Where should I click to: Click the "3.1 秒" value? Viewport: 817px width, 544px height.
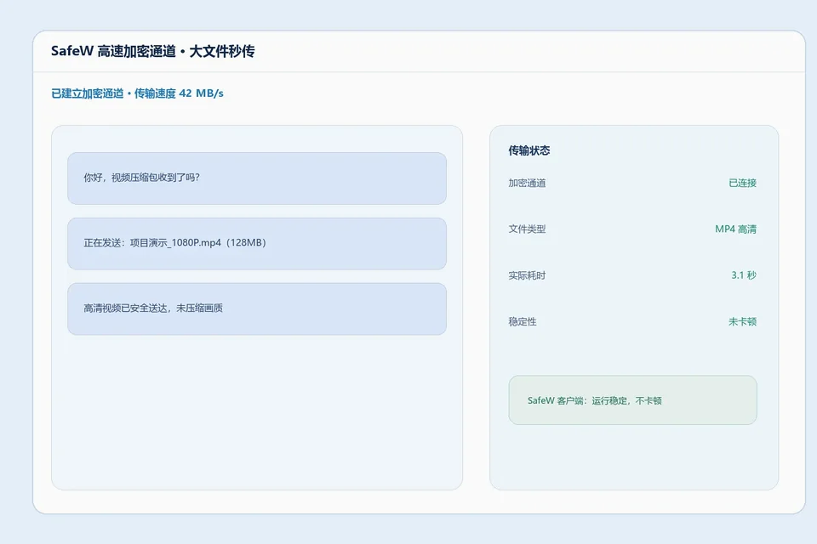744,275
